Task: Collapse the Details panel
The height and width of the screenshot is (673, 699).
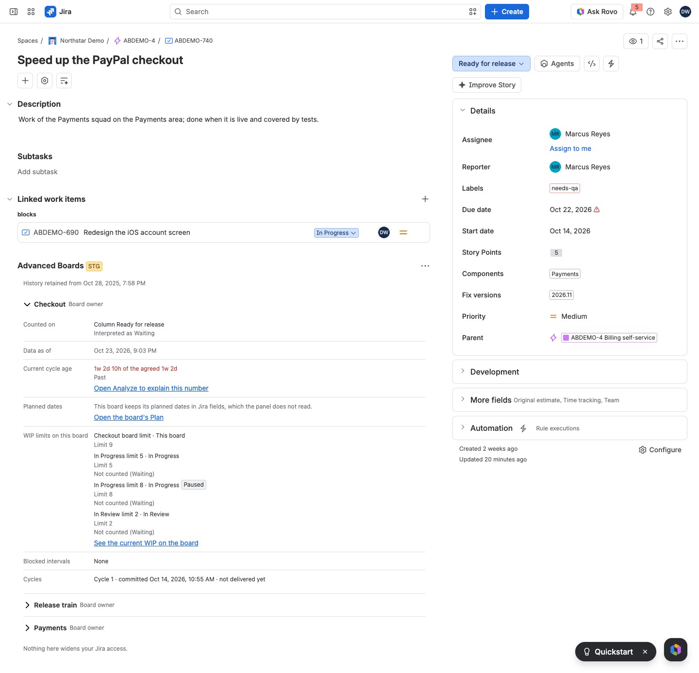Action: click(x=463, y=111)
